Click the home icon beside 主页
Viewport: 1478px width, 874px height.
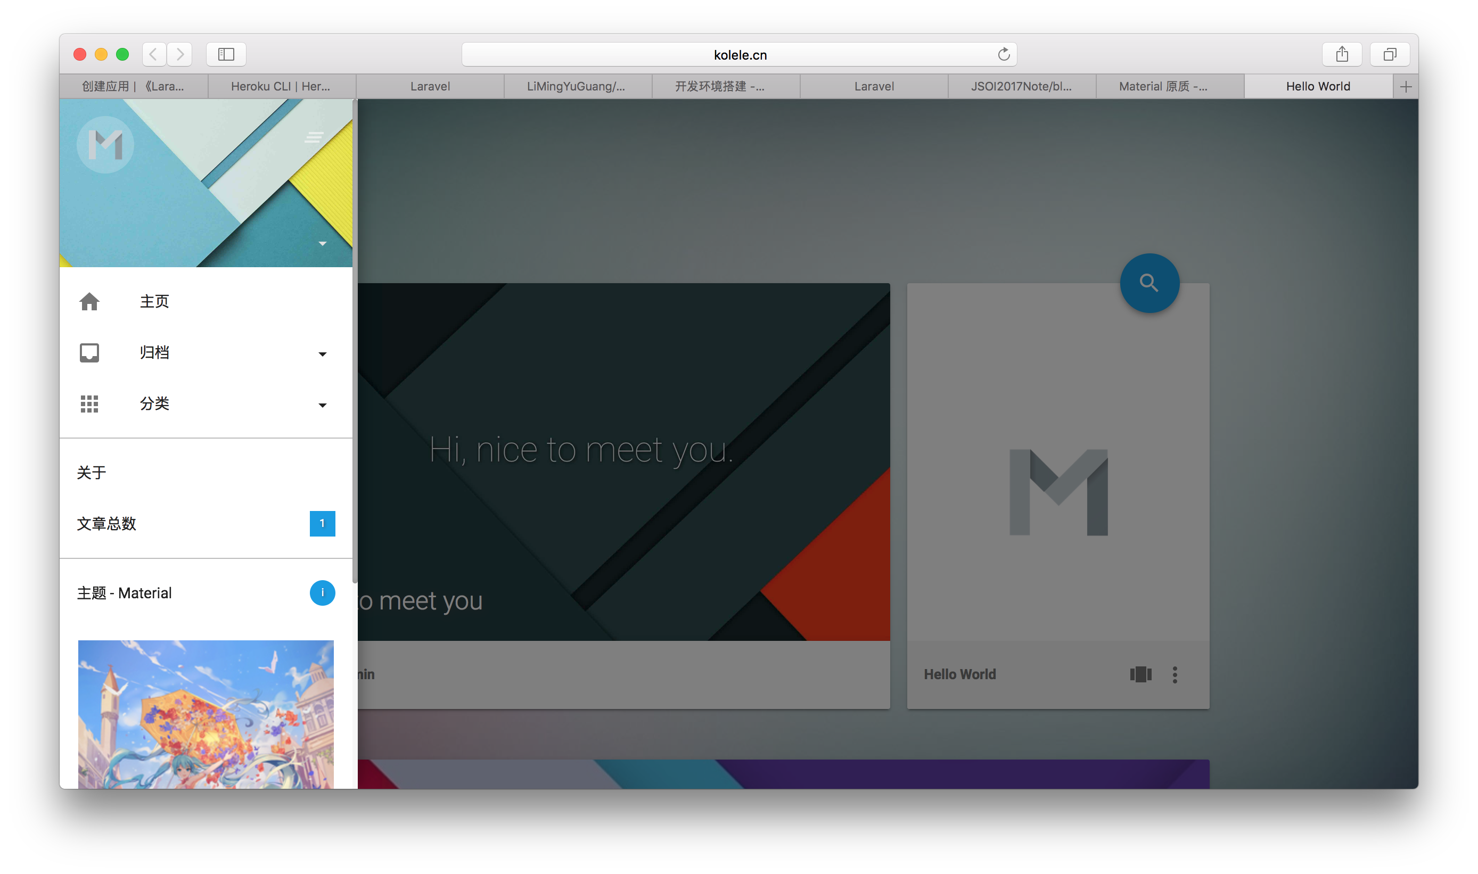pos(89,302)
